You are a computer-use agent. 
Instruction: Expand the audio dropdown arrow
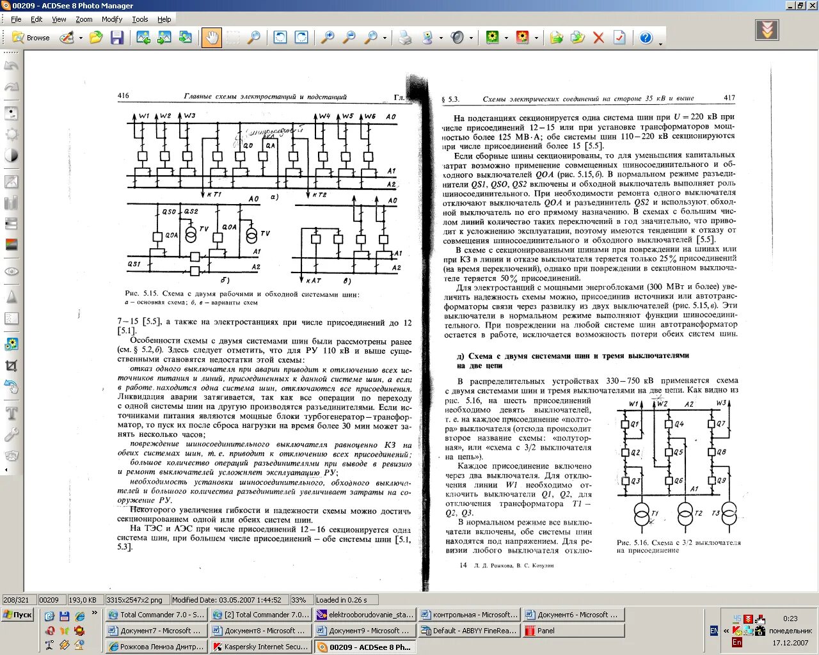coord(471,38)
